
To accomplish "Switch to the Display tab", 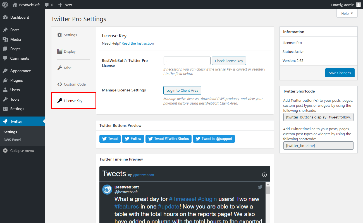I will coord(73,51).
